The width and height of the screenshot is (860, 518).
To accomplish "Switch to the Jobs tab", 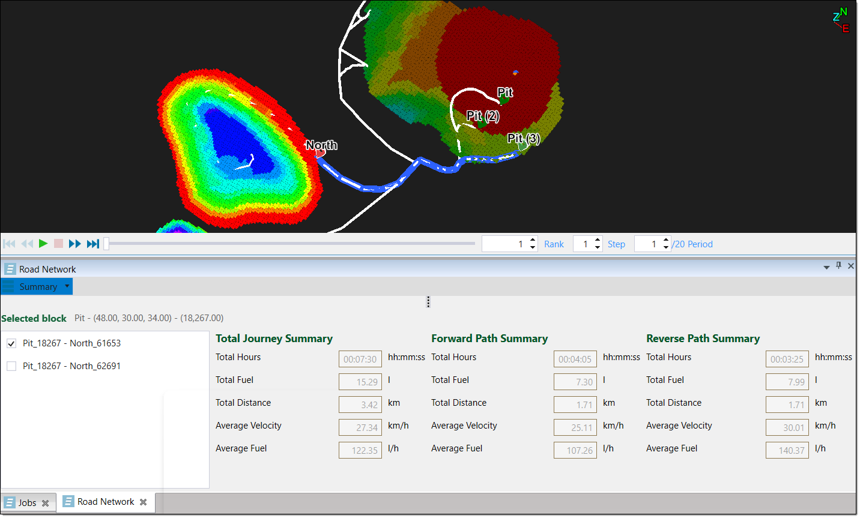I will [x=27, y=503].
